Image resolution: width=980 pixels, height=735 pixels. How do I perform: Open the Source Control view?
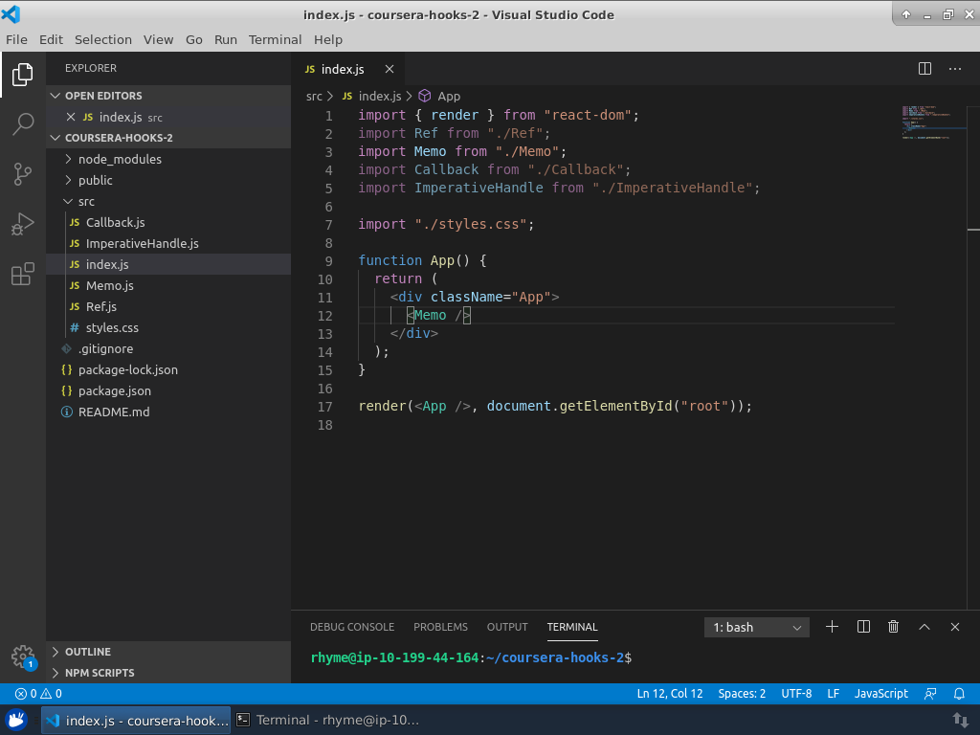(x=23, y=174)
